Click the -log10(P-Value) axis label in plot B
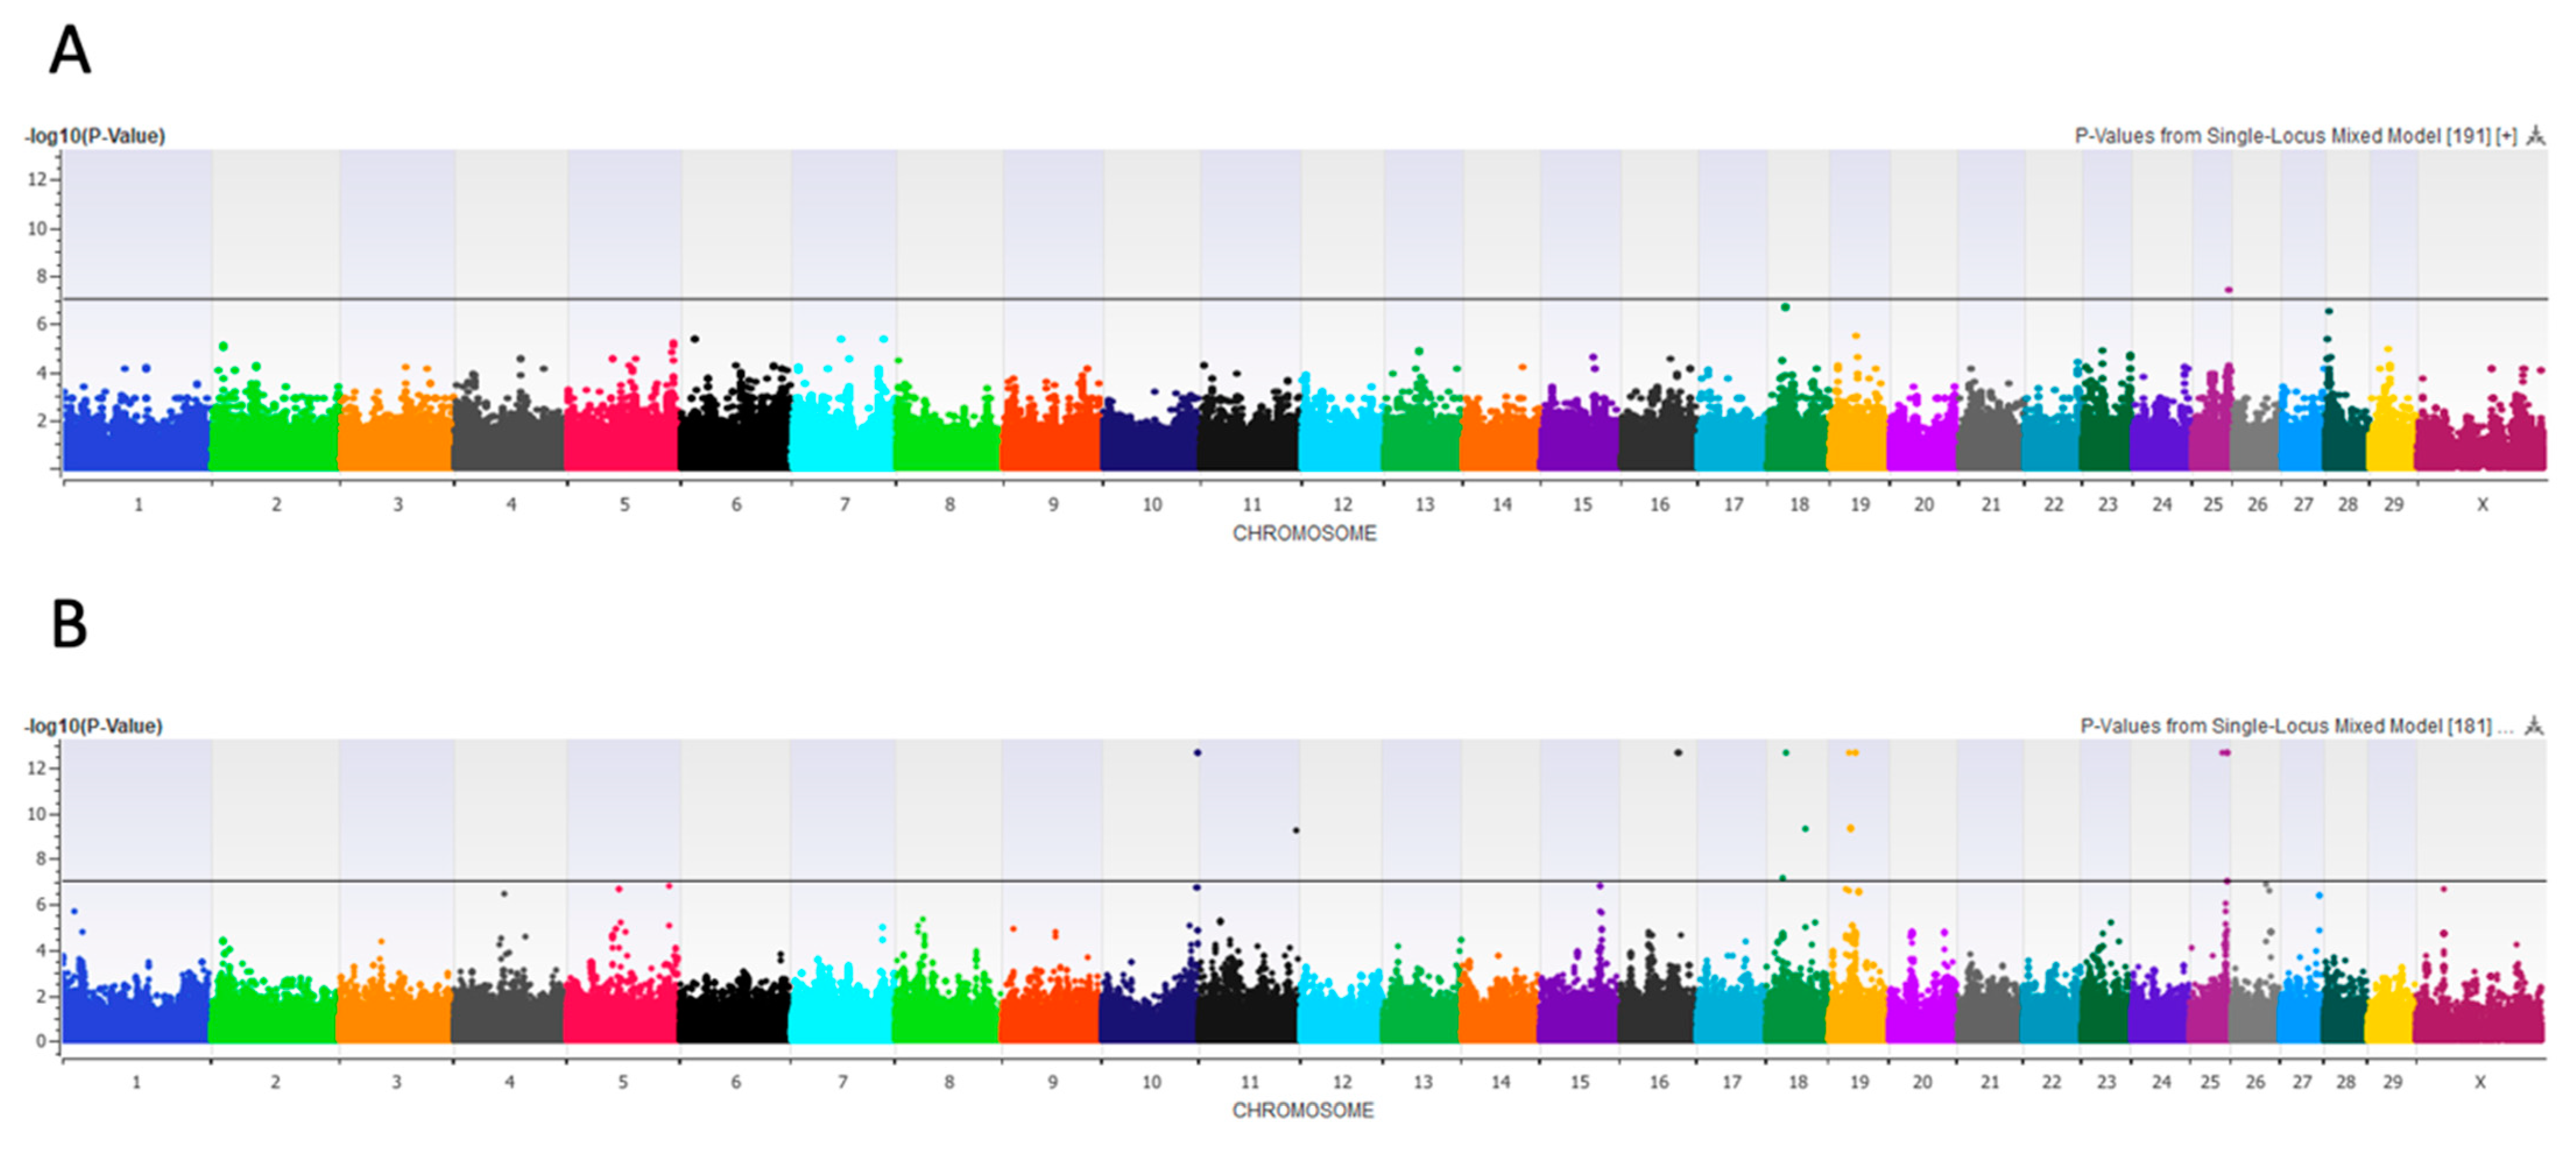Image resolution: width=2576 pixels, height=1150 pixels. (x=93, y=726)
